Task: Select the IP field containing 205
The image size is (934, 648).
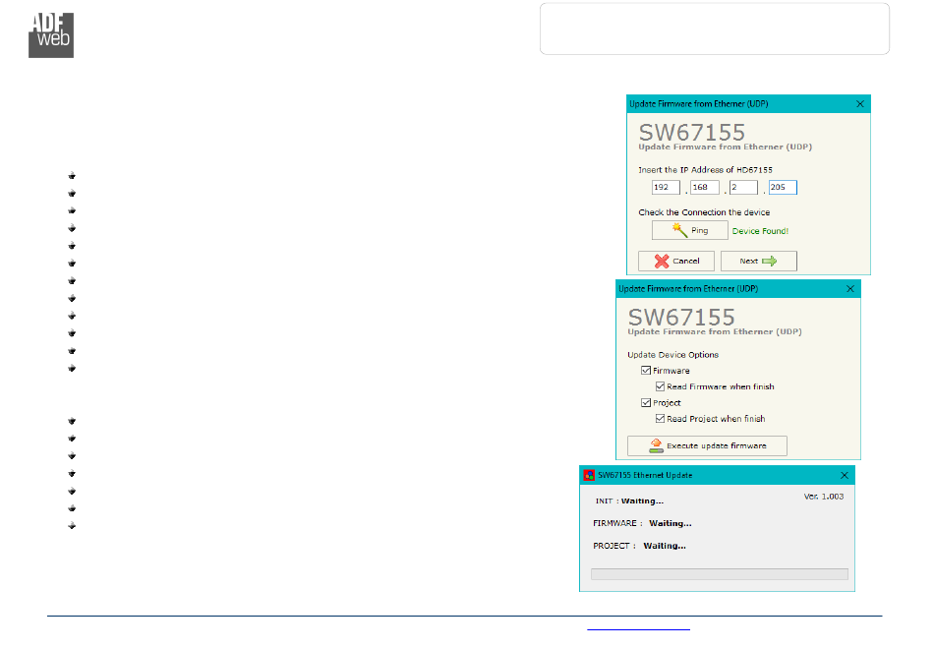Action: click(x=783, y=187)
